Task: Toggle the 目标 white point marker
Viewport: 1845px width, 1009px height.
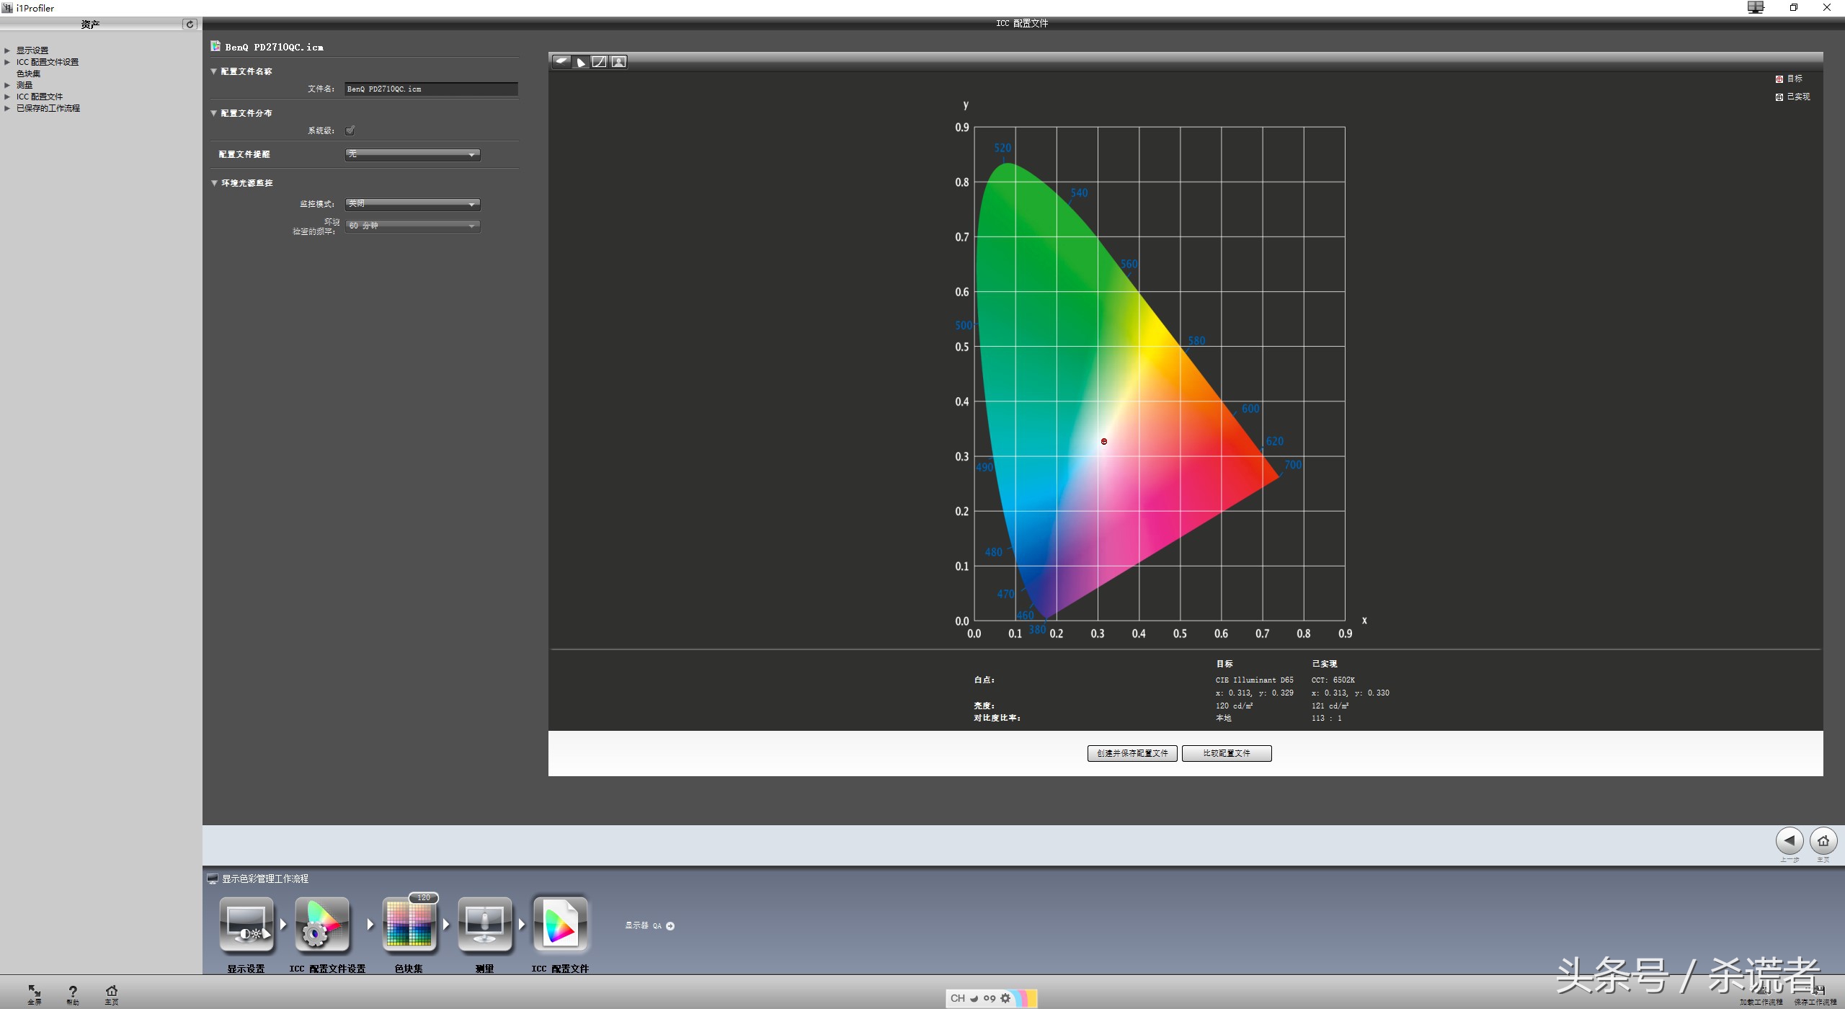Action: click(1779, 79)
